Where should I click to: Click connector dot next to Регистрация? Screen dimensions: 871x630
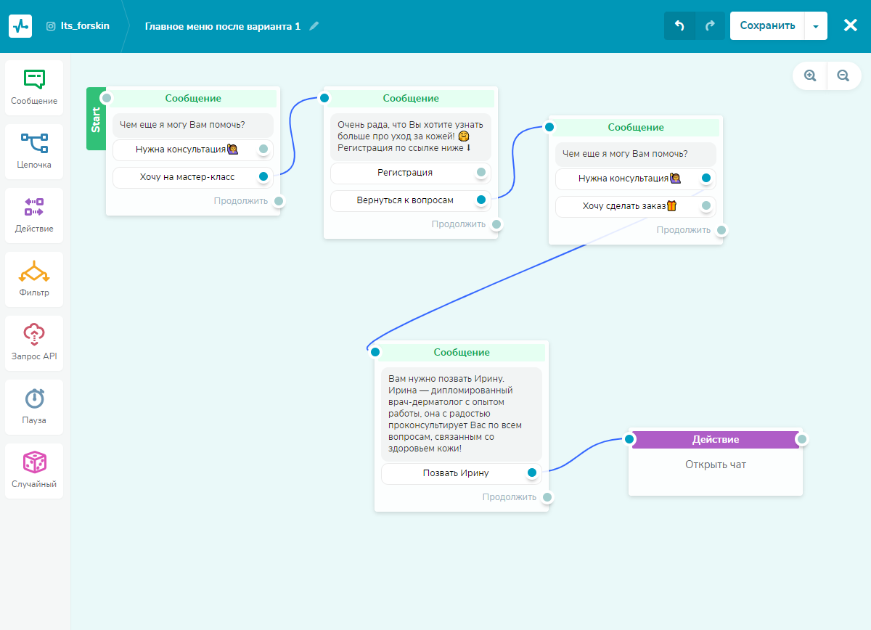pos(481,172)
